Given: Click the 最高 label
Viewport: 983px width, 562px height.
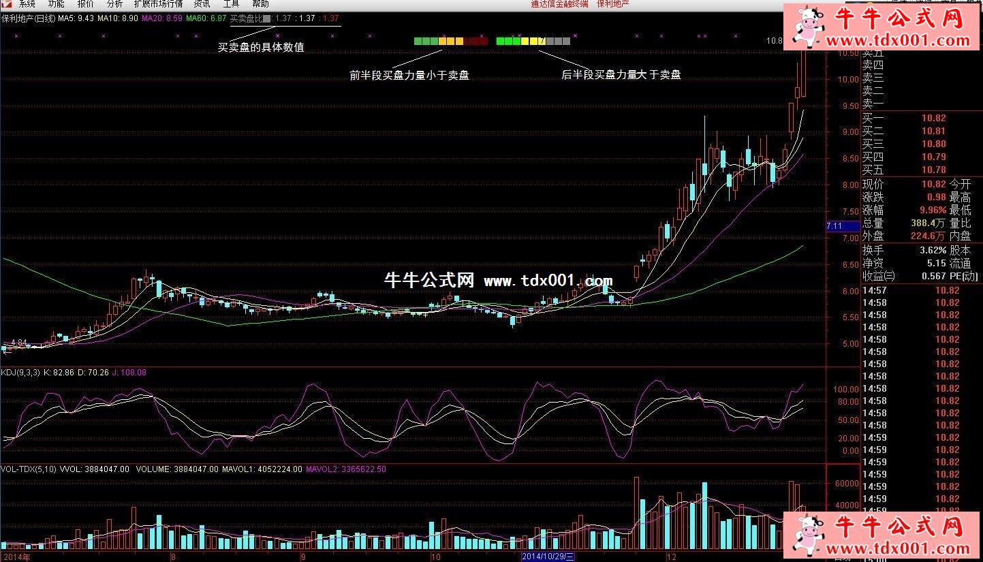Looking at the screenshot, I should (961, 197).
